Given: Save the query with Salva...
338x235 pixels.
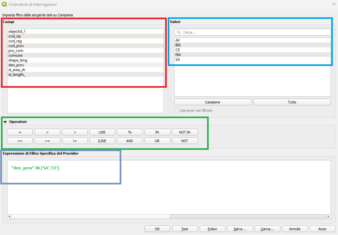Looking at the screenshot, I should tap(240, 229).
